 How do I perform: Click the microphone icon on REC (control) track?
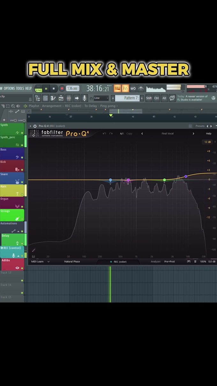(13, 255)
